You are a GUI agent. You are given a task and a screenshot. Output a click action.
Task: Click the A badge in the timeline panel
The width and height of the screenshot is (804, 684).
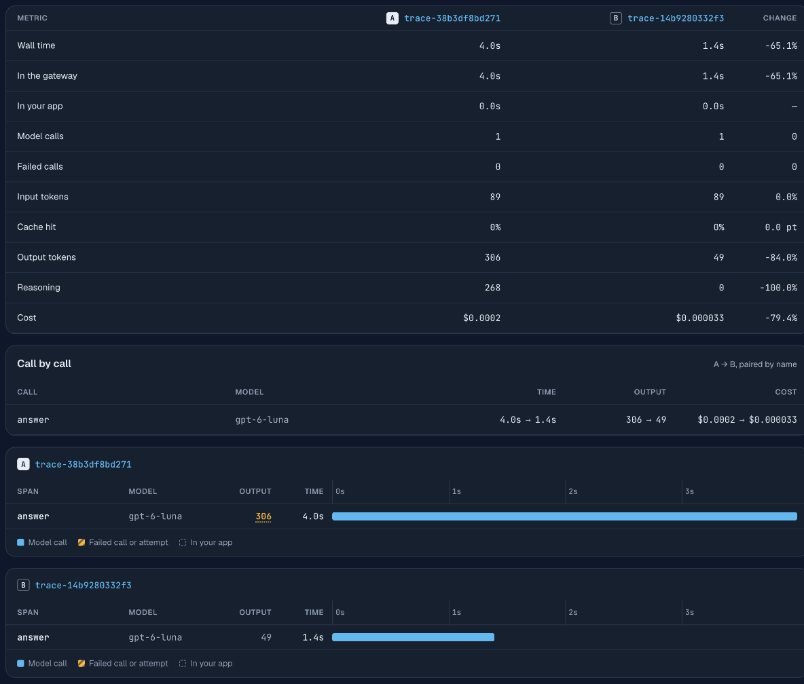(x=23, y=464)
